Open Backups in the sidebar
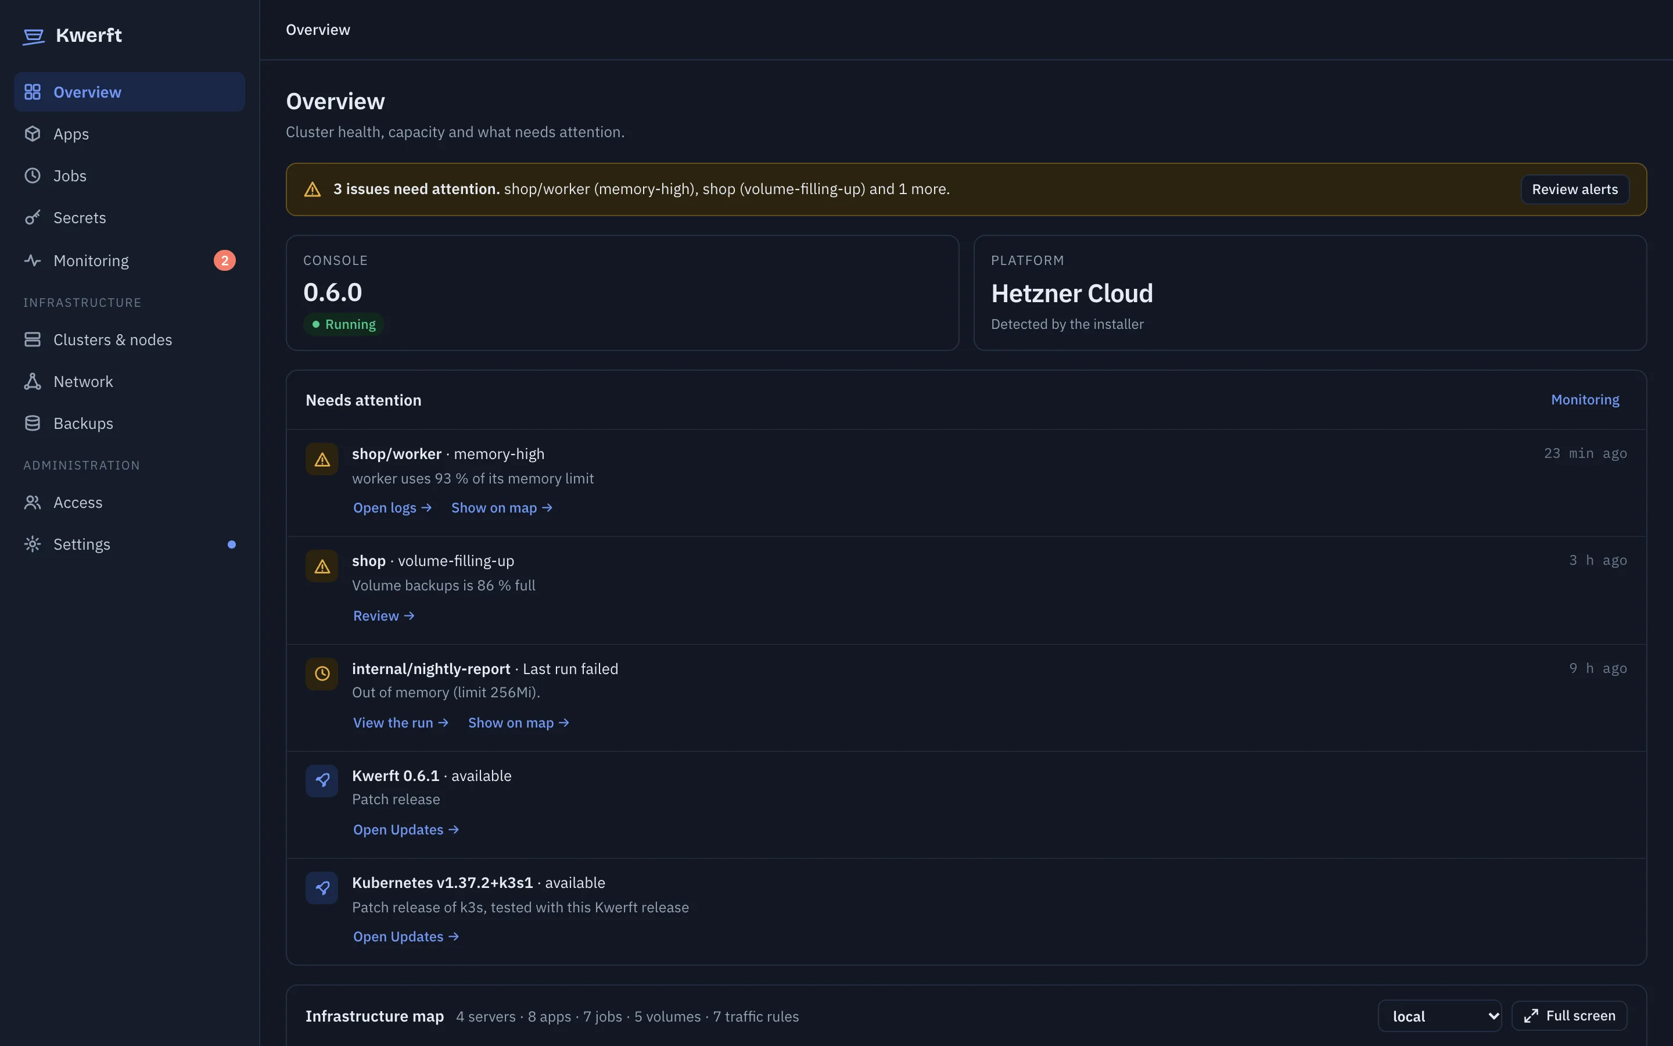The width and height of the screenshot is (1673, 1046). (x=130, y=422)
